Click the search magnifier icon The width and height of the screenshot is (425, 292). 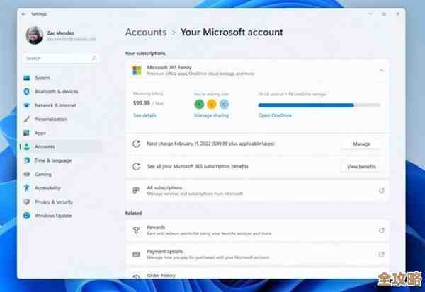click(94, 58)
